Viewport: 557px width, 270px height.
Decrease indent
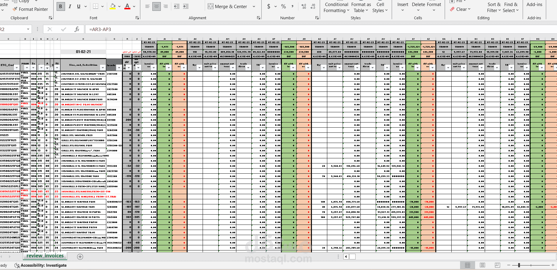coord(177,6)
